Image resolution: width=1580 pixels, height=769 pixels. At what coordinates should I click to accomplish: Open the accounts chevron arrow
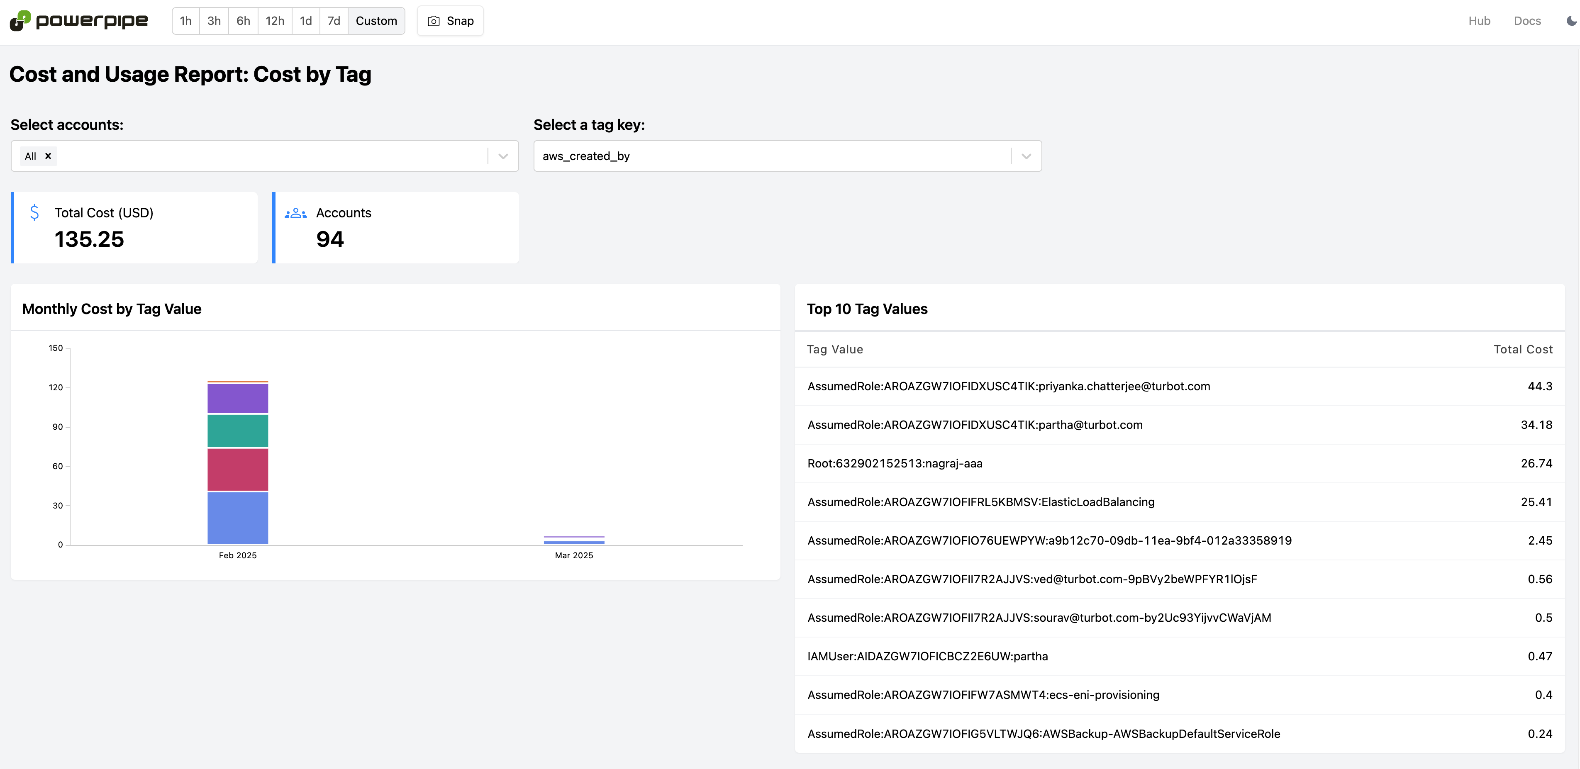502,156
